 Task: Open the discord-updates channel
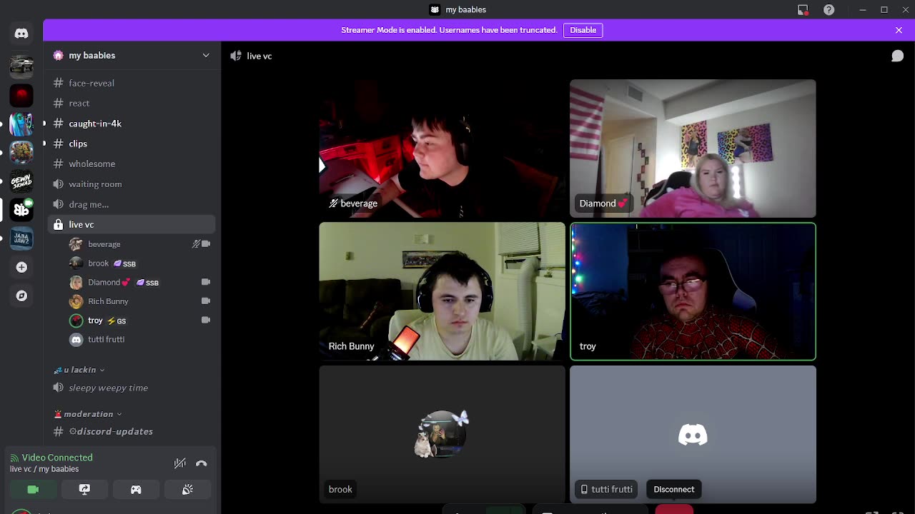click(x=132, y=431)
